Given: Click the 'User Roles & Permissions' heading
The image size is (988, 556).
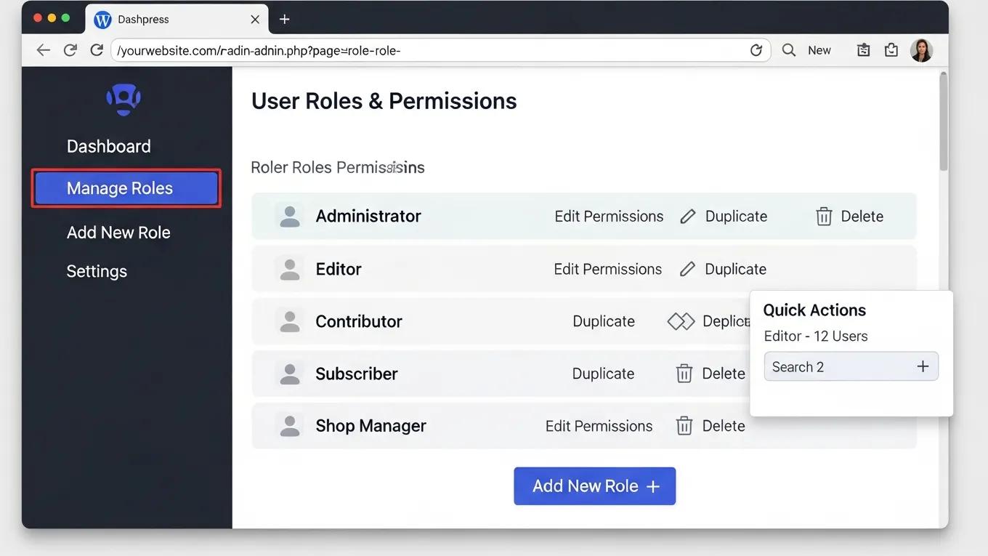Looking at the screenshot, I should tap(384, 101).
